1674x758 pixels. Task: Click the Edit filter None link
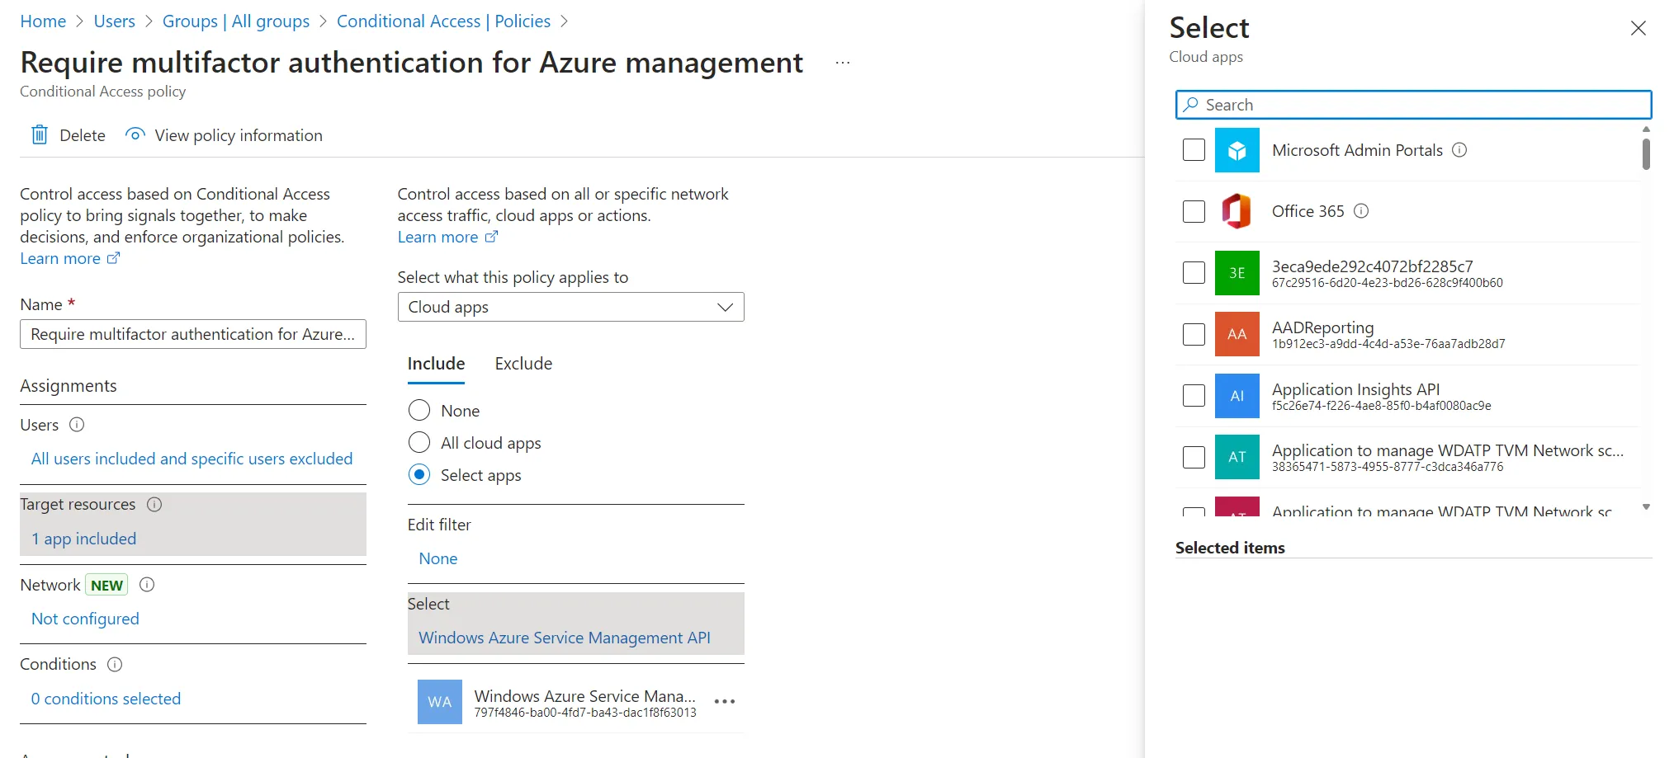pyautogui.click(x=438, y=558)
